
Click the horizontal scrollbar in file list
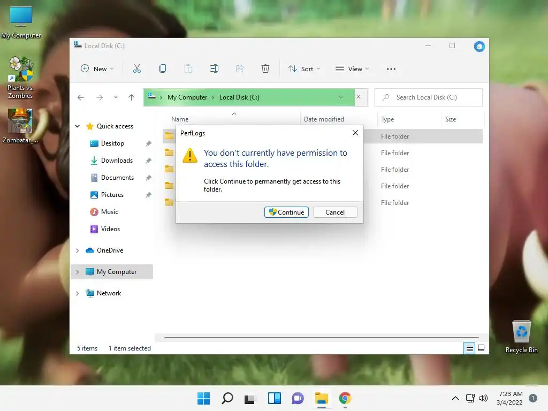(x=321, y=338)
